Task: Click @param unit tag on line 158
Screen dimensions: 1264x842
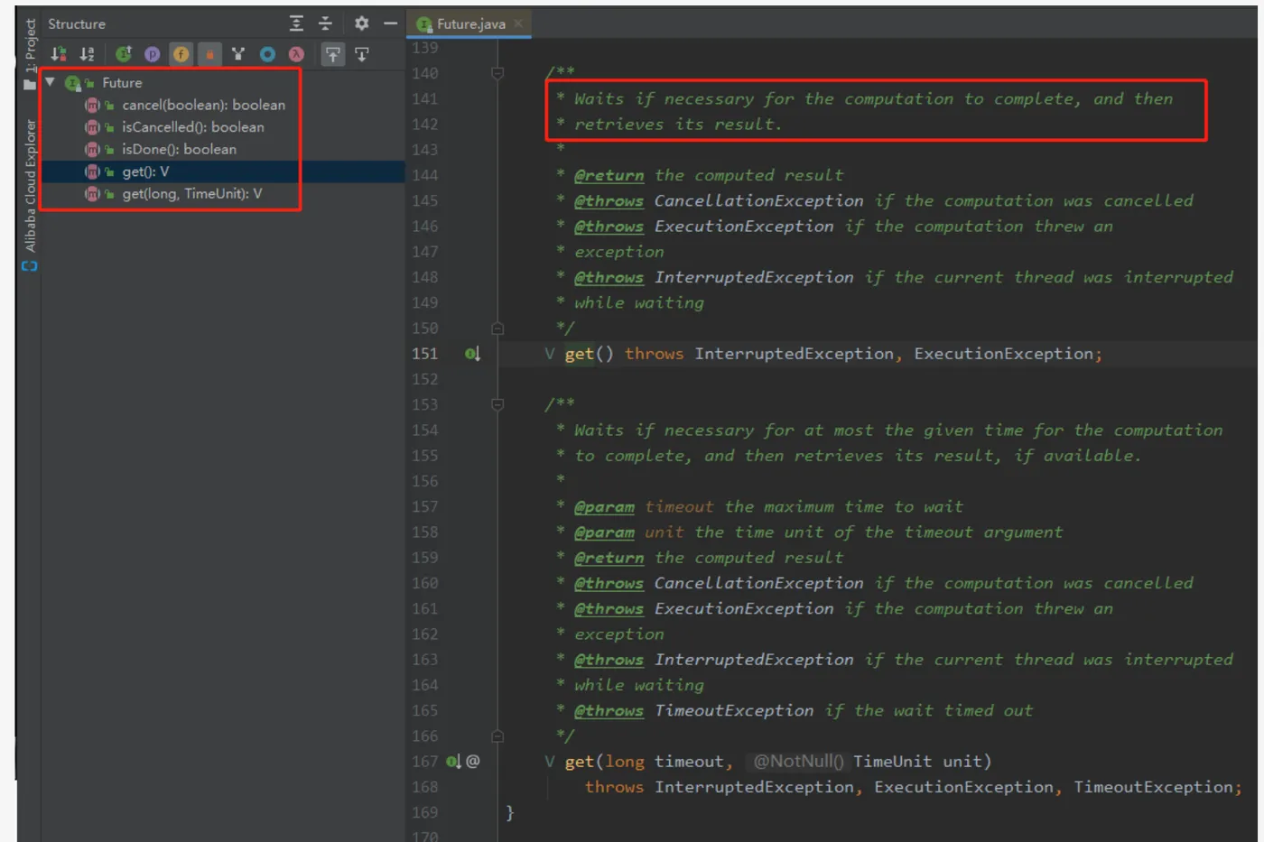Action: (604, 532)
